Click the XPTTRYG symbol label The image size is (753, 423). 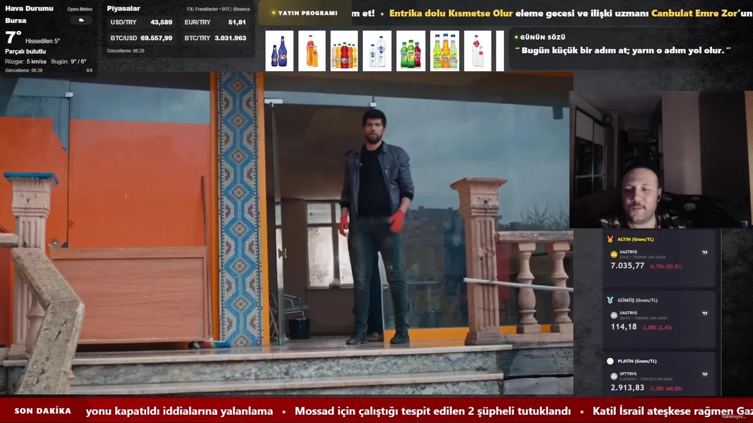(x=628, y=374)
